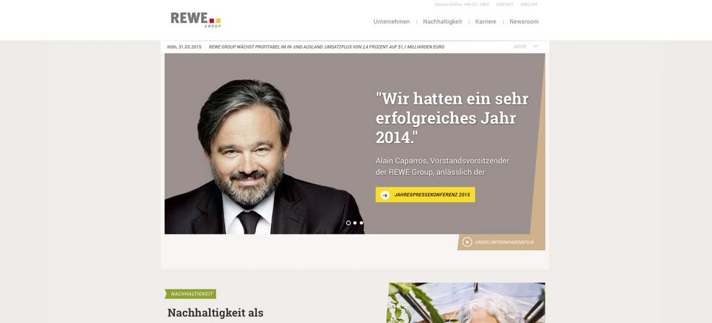712x323 pixels.
Task: Click the gardening photo thumbnail at the bottom
Action: coord(466,303)
